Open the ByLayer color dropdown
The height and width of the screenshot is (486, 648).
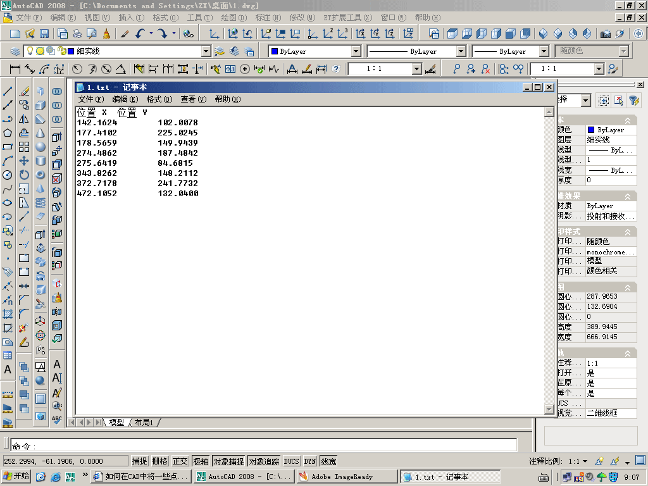(x=356, y=51)
